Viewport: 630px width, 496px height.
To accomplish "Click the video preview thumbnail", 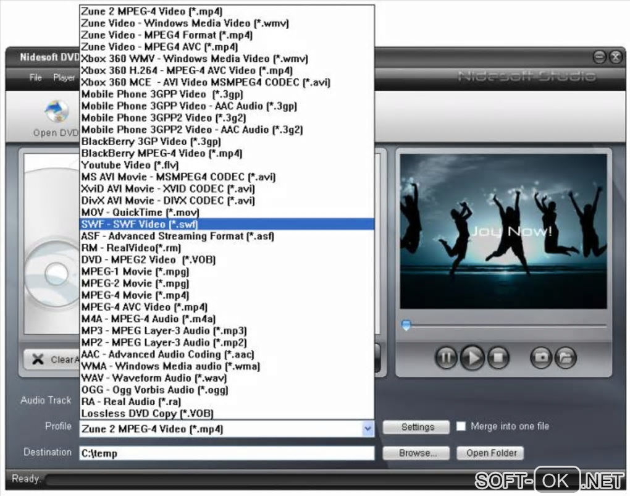I will [503, 231].
